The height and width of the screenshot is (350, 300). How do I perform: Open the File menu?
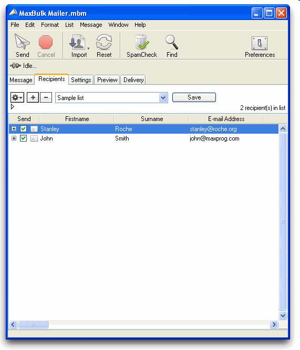point(15,25)
